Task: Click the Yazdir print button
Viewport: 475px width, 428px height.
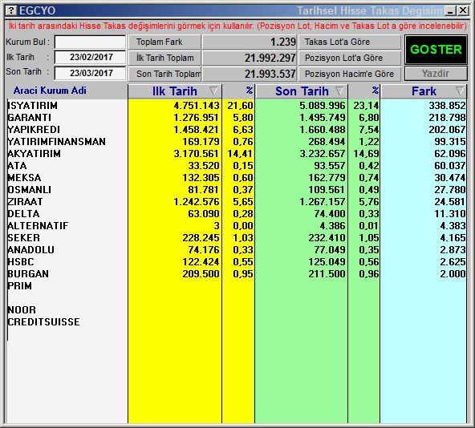Action: point(436,74)
